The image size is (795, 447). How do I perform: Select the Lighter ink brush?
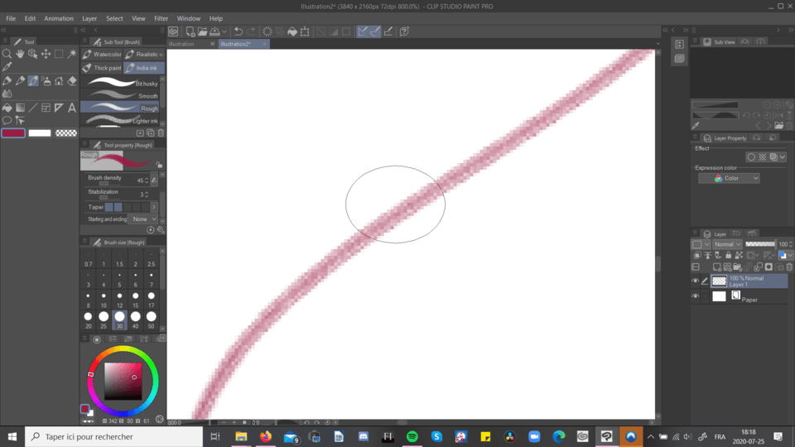(x=120, y=120)
